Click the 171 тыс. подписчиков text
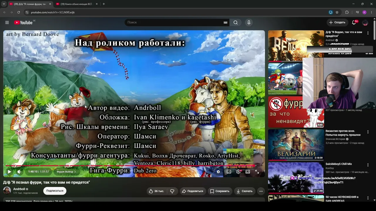The height and width of the screenshot is (211, 376). (x=26, y=193)
